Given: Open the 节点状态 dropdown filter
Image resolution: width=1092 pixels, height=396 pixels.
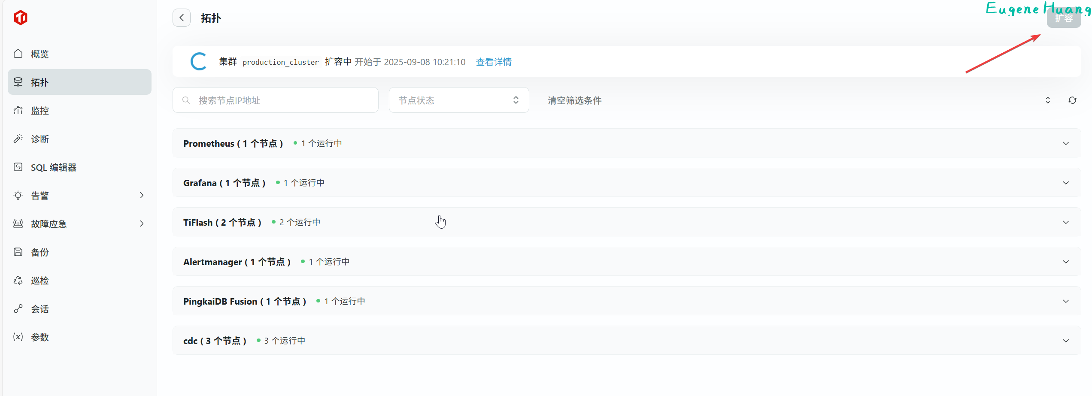Looking at the screenshot, I should (x=458, y=100).
